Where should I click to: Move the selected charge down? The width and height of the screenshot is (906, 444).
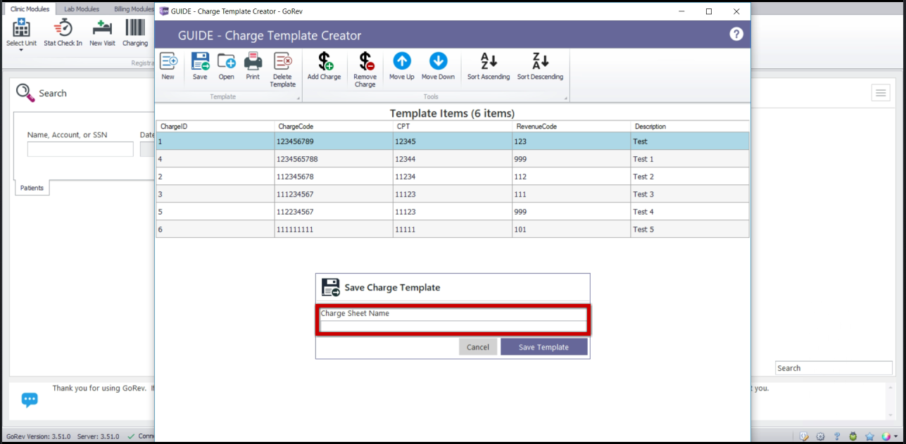pyautogui.click(x=438, y=65)
